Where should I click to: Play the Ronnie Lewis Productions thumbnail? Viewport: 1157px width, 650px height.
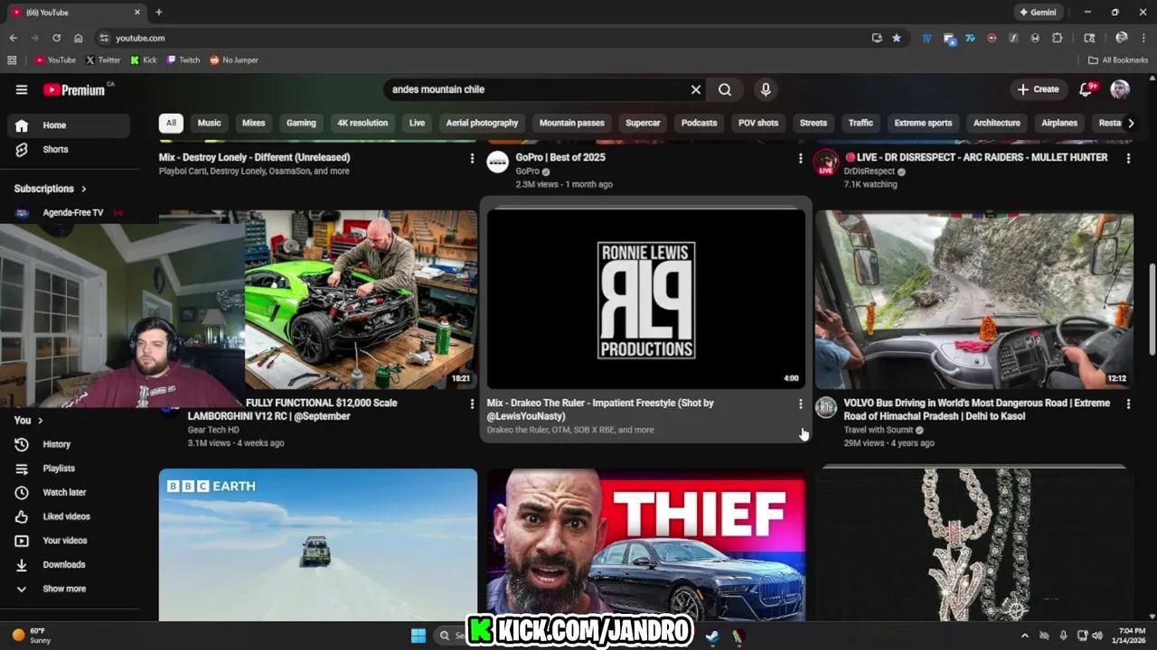pyautogui.click(x=646, y=300)
